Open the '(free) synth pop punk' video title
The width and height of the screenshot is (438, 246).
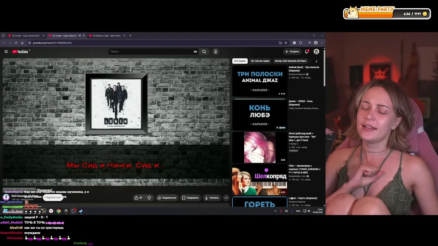tap(302, 137)
